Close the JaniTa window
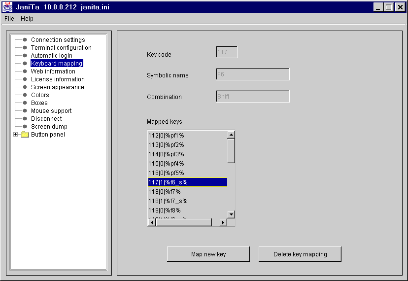This screenshot has width=408, height=281. (400, 7)
